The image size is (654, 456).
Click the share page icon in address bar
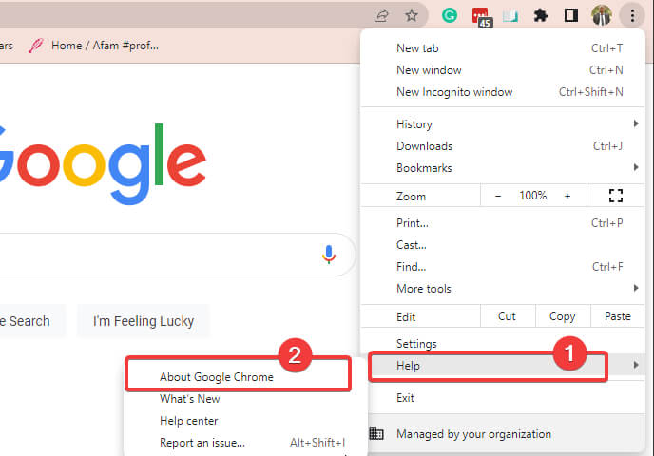click(381, 16)
